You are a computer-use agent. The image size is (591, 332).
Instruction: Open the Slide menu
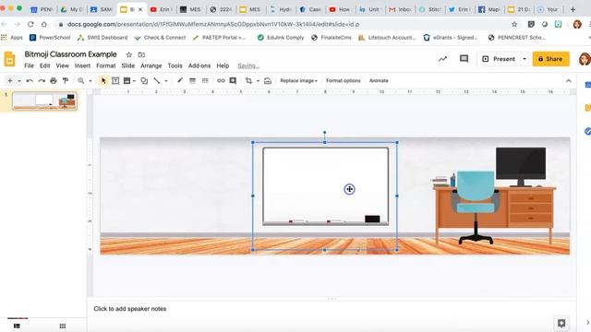click(x=128, y=65)
